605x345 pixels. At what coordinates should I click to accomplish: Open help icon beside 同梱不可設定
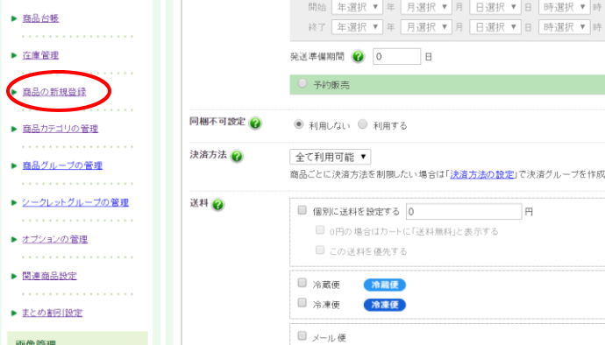point(255,123)
